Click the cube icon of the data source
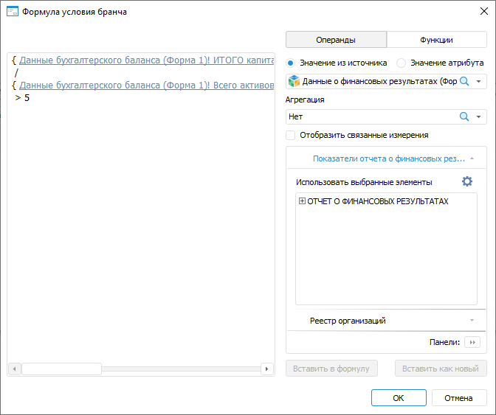This screenshot has width=496, height=415. click(x=294, y=81)
